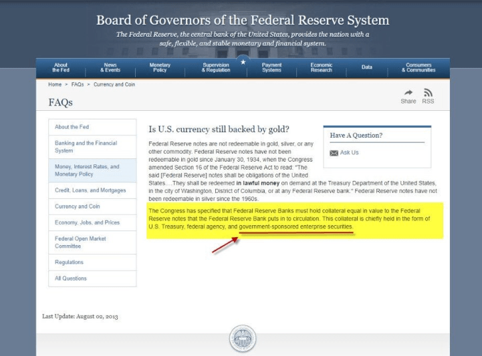This screenshot has width=482, height=356.
Task: Click the Share arrow icon
Action: 407,93
